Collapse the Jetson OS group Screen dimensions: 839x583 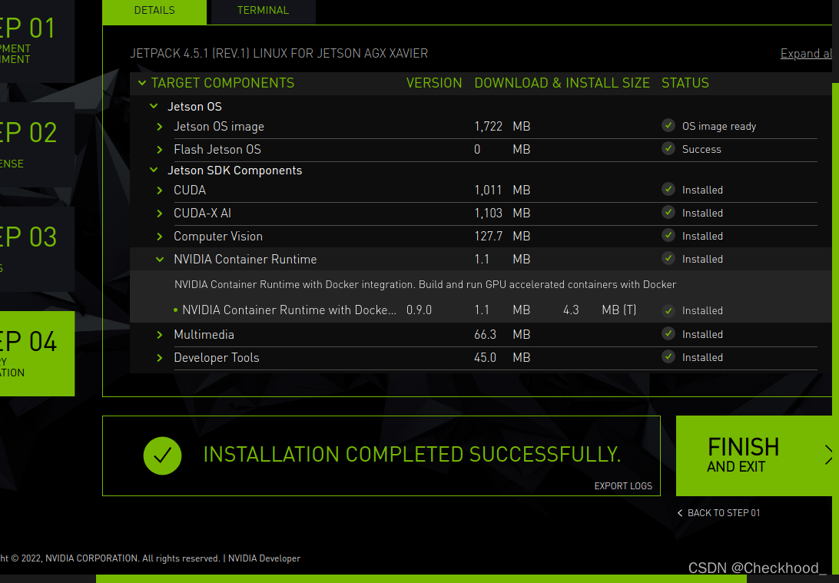coord(154,107)
